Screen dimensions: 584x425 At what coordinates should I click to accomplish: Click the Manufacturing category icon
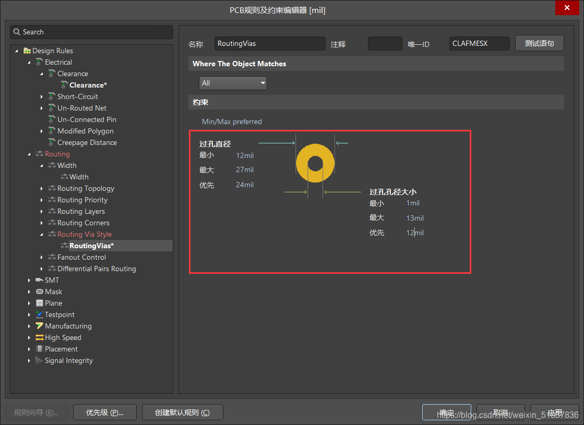pos(40,326)
